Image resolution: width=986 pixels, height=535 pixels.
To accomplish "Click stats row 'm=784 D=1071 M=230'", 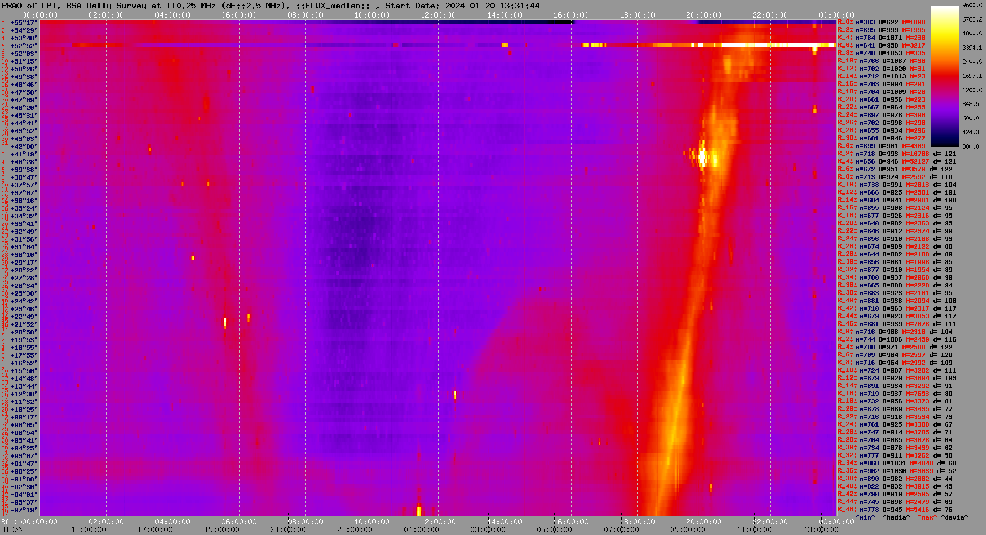I will (x=881, y=38).
